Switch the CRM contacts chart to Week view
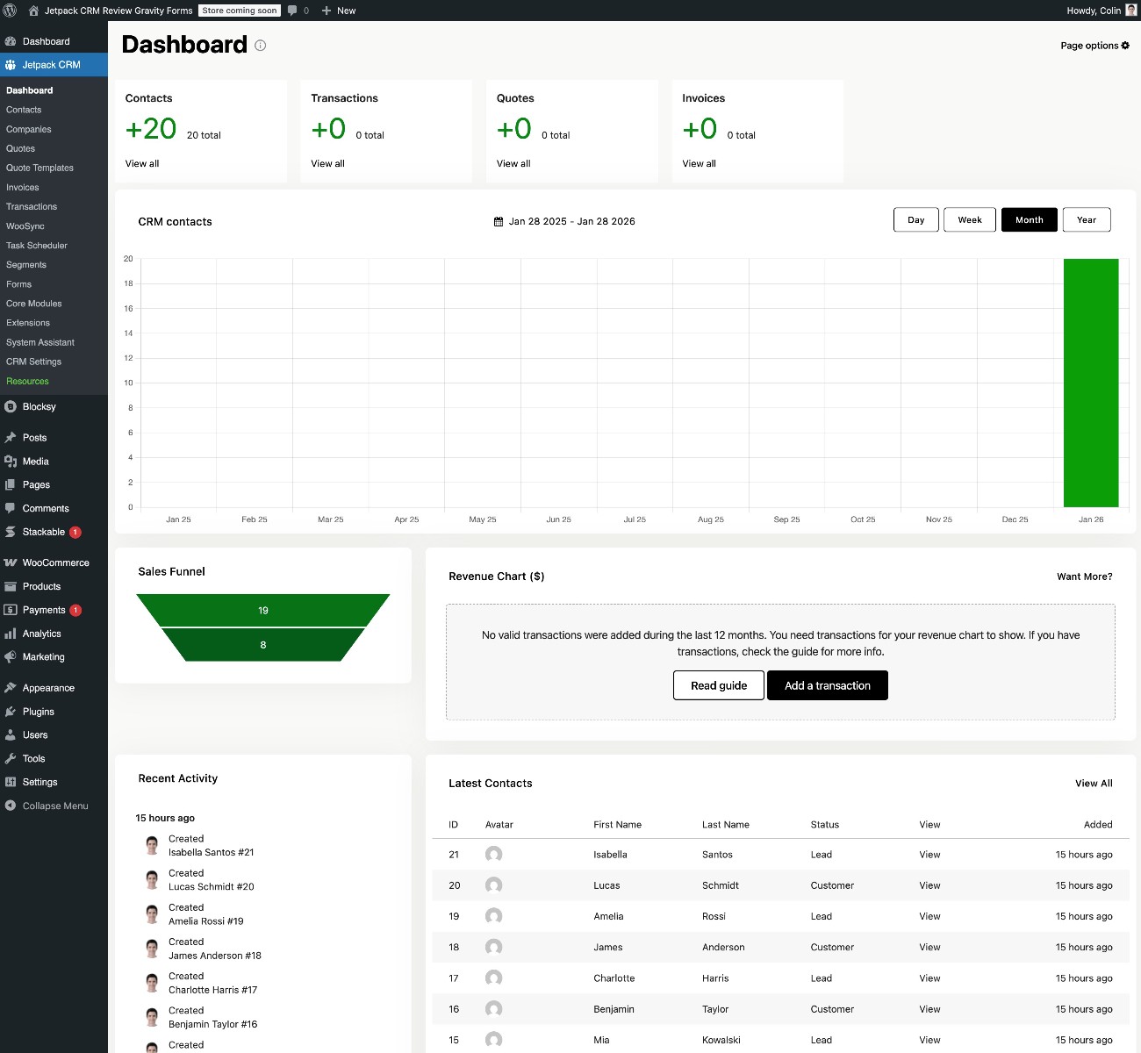This screenshot has height=1053, width=1141. (x=969, y=219)
